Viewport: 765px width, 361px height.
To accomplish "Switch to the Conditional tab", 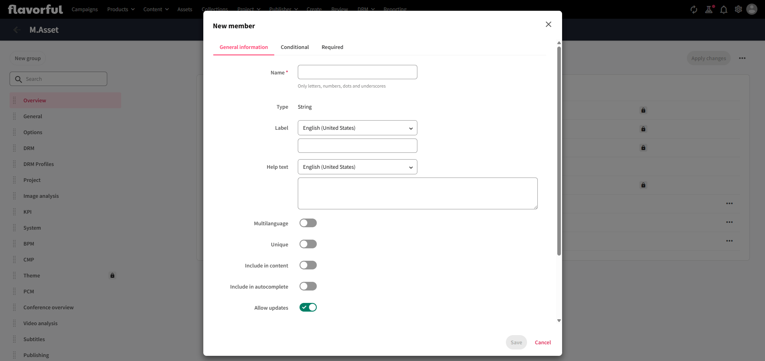I will (x=295, y=47).
